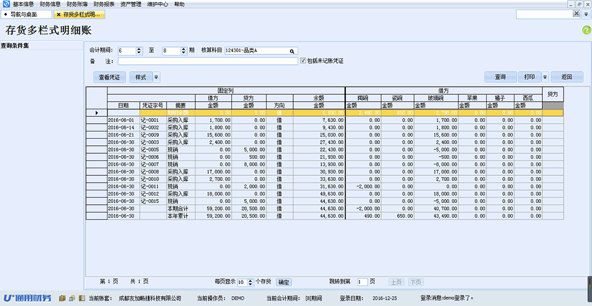This screenshot has width=592, height=306.
Task: Click the search icon in 核算科目 field
Action: pos(293,51)
